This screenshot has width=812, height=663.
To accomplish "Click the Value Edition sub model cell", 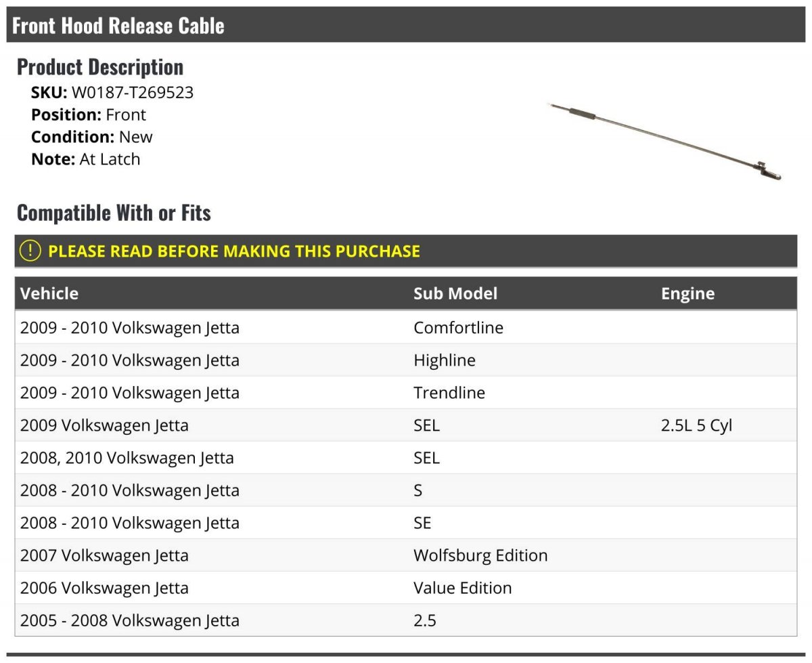I will (462, 588).
